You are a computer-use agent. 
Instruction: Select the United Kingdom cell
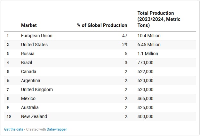pyautogui.click(x=37, y=89)
